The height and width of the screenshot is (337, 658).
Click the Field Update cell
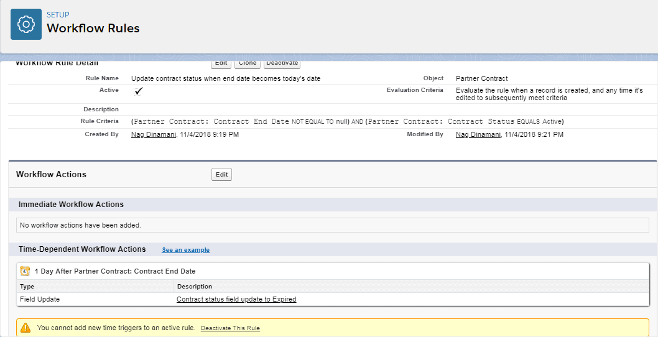40,299
